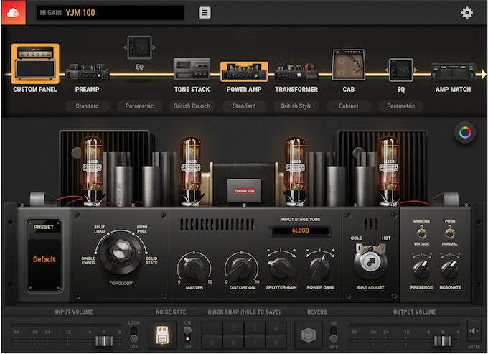Open the Input Stage Tube 6L6GB selector
The width and height of the screenshot is (488, 354).
click(x=300, y=230)
